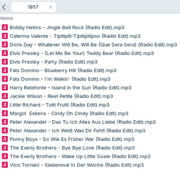Select 'Fats Domino - I'm Walkin'' file name

[60, 79]
